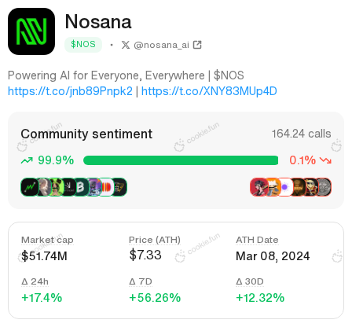The width and height of the screenshot is (352, 327).
Task: Click the green sentiment progress bar
Action: pyautogui.click(x=181, y=160)
